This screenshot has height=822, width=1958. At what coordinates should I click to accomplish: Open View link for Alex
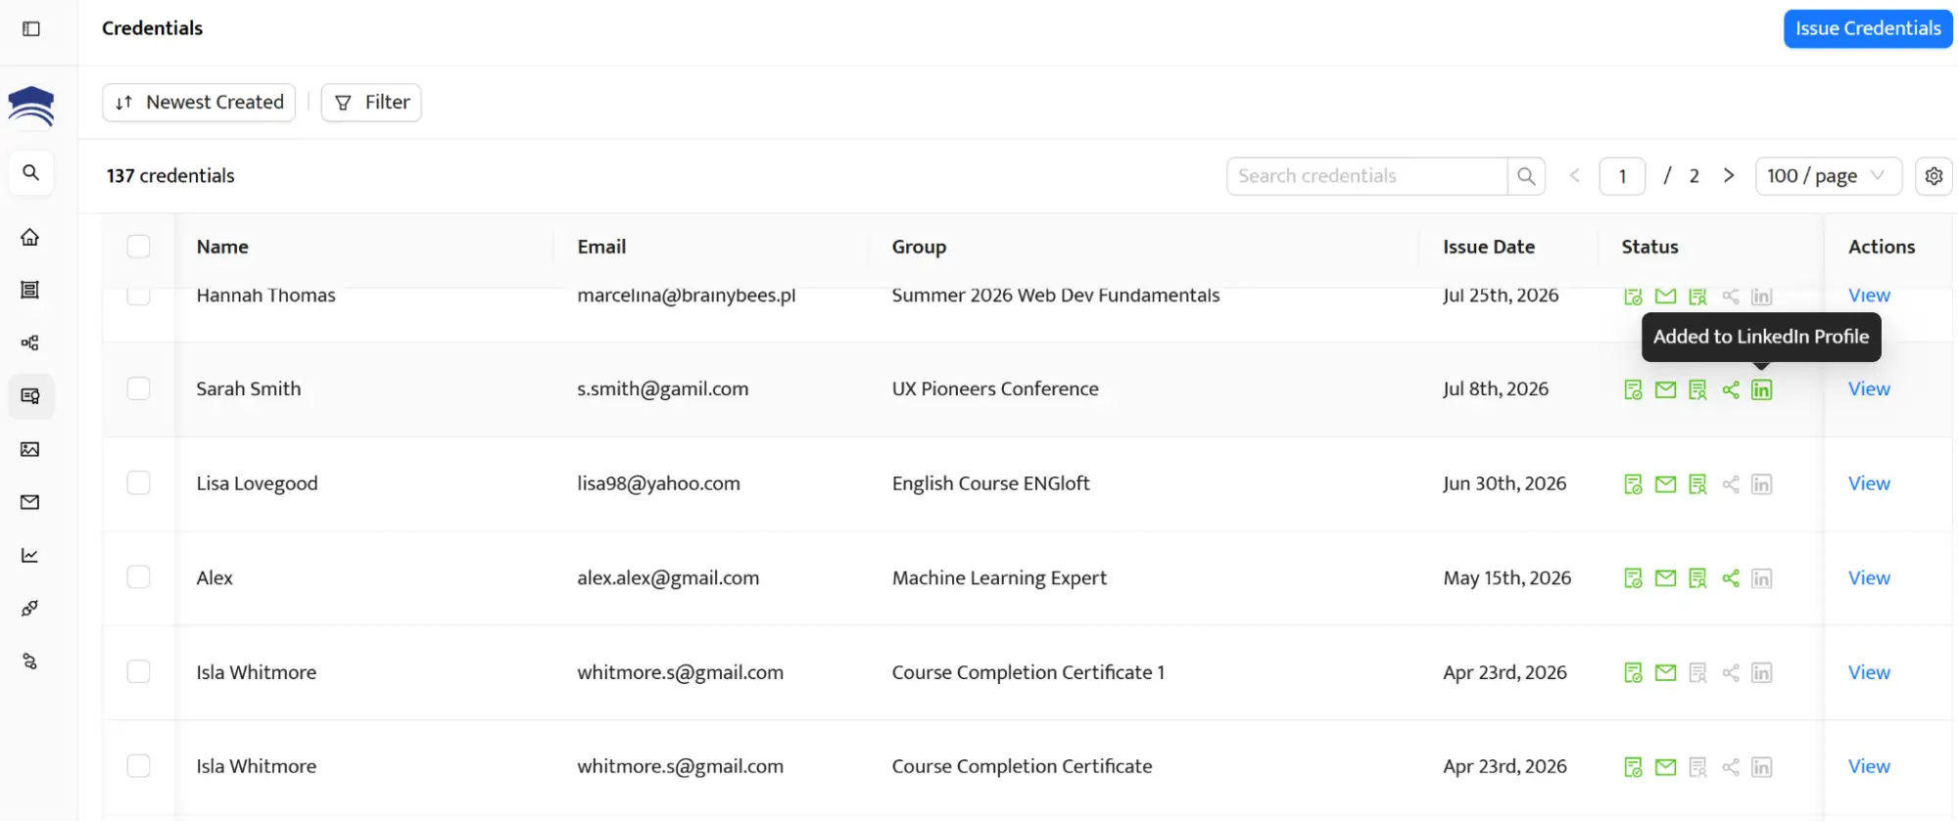(1869, 578)
